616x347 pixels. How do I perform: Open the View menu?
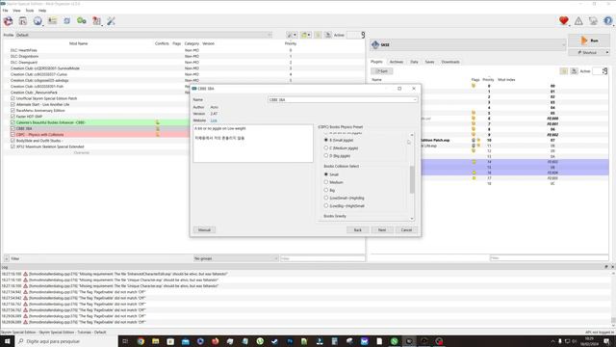pyautogui.click(x=16, y=11)
